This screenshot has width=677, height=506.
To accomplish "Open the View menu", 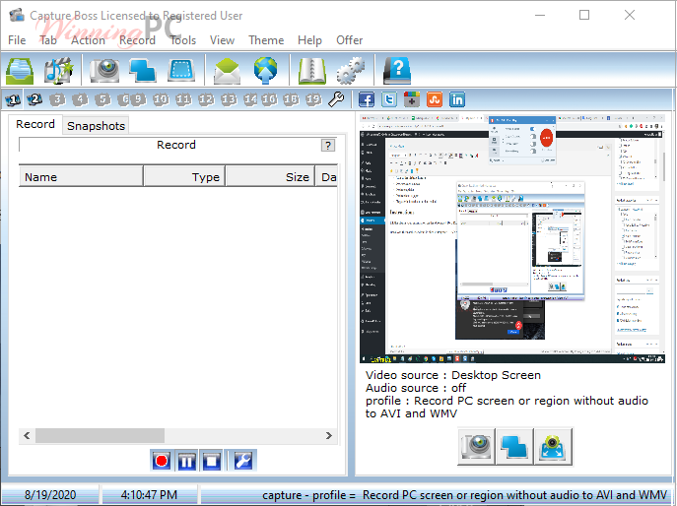I will (222, 40).
